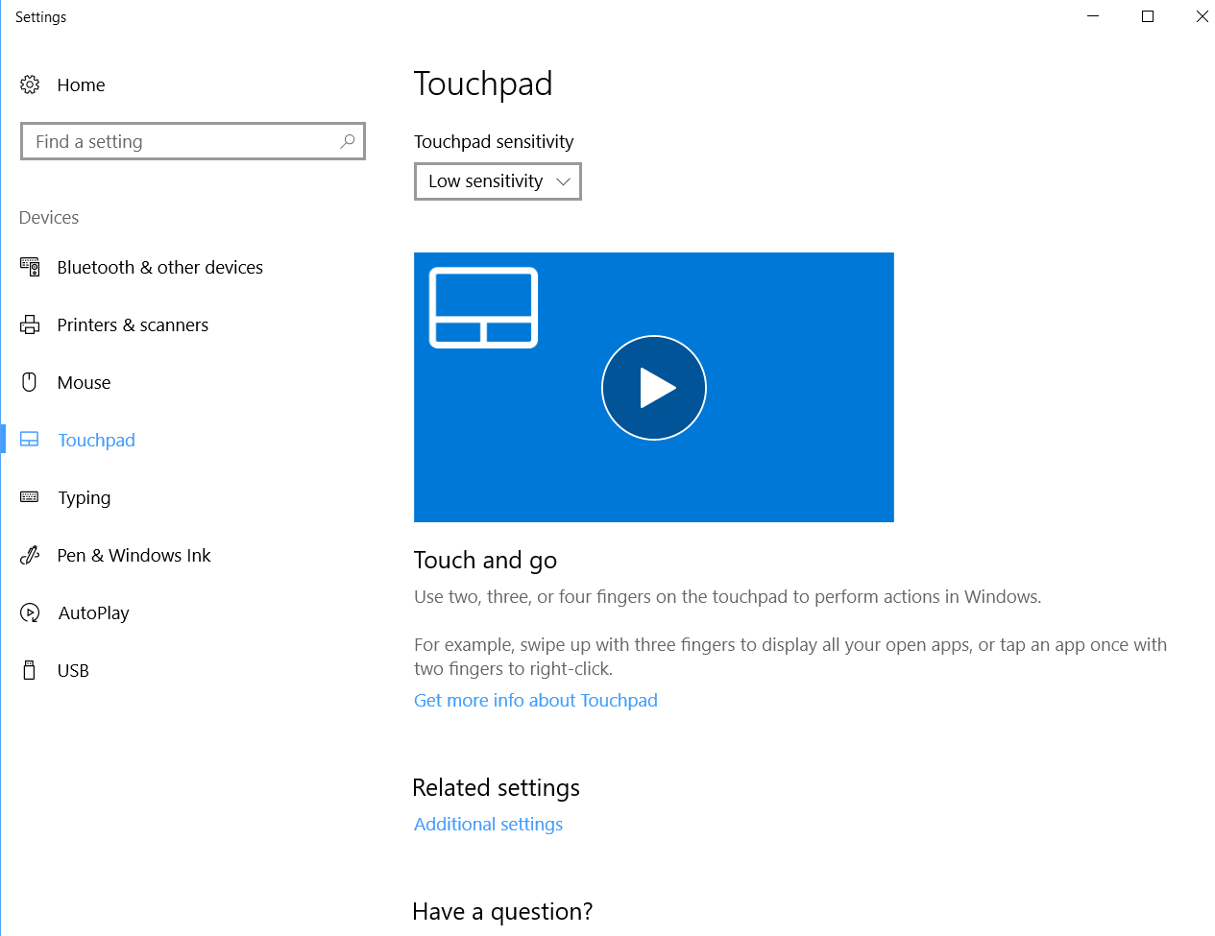This screenshot has width=1215, height=936.
Task: Click the Bluetooth & other devices icon
Action: coord(30,267)
